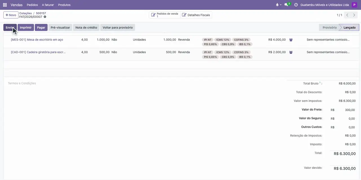Click COFINS 3% tag in Mesa row
This screenshot has height=180, width=361.
(241, 40)
